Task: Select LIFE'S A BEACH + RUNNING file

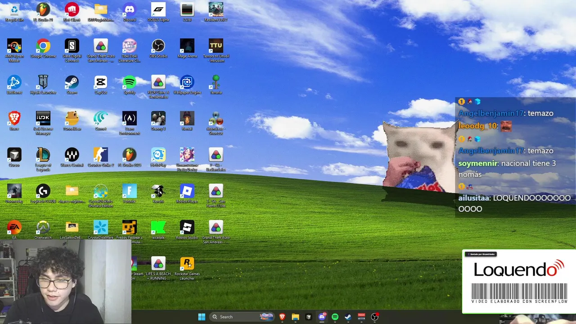Action: coord(158,269)
